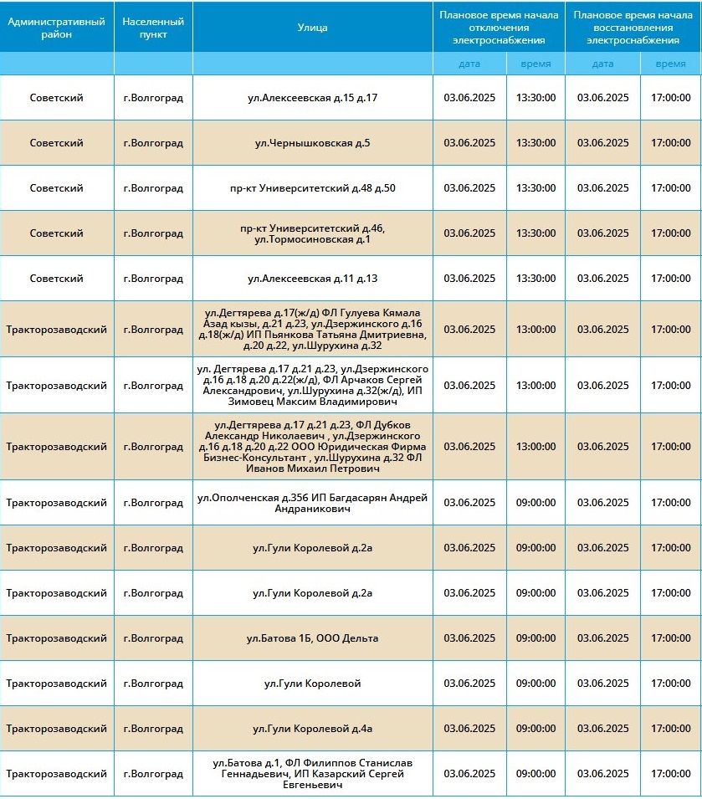Click the address cell 'ул.Батова д.1, ФЛ Филиппов'
Screen dimensions: 702x799
pos(312,774)
